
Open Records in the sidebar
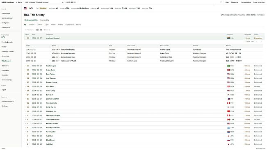click(5, 75)
